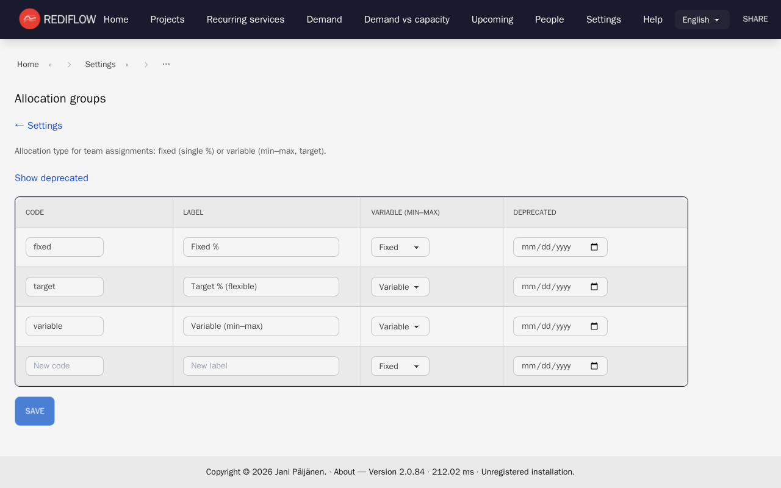This screenshot has height=488, width=781.
Task: Show deprecated allocation groups
Action: point(51,178)
